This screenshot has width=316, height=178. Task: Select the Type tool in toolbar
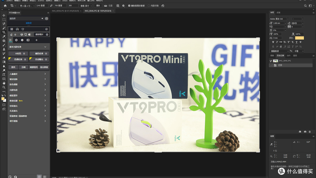coord(4,75)
